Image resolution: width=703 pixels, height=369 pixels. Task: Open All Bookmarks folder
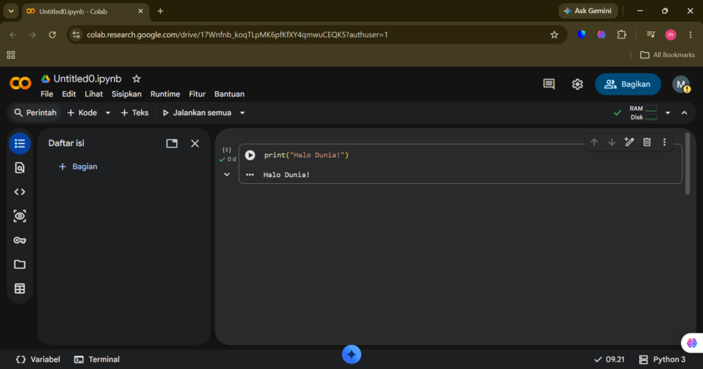coord(667,55)
